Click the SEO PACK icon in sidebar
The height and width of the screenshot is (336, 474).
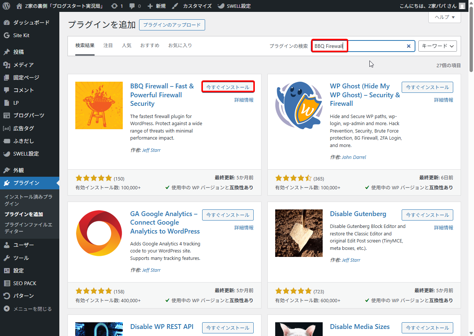coord(7,283)
